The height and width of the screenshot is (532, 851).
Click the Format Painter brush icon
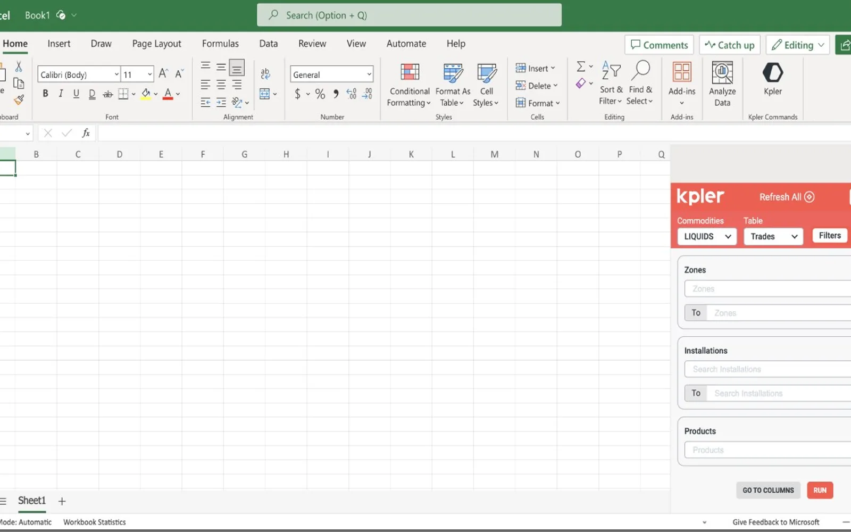19,99
